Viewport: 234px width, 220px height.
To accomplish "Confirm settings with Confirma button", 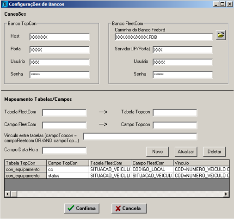I will click(x=82, y=208).
